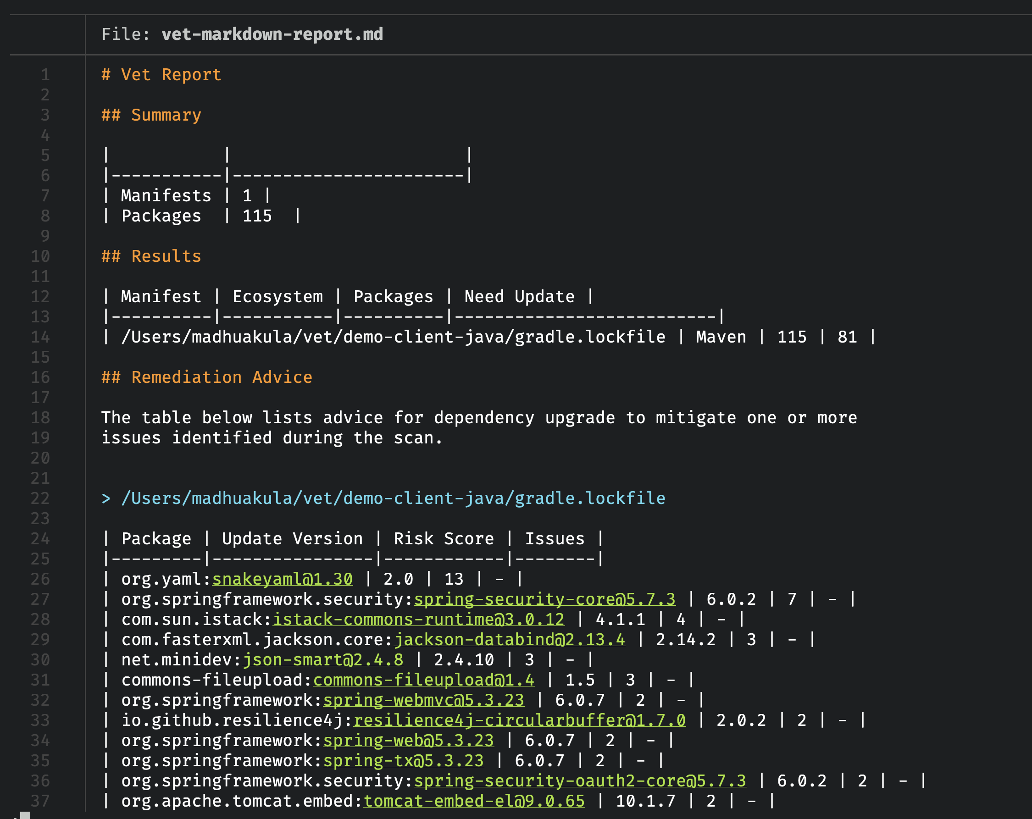Open the spring-security-core@5.7.3 link
This screenshot has height=819, width=1032.
tap(545, 599)
